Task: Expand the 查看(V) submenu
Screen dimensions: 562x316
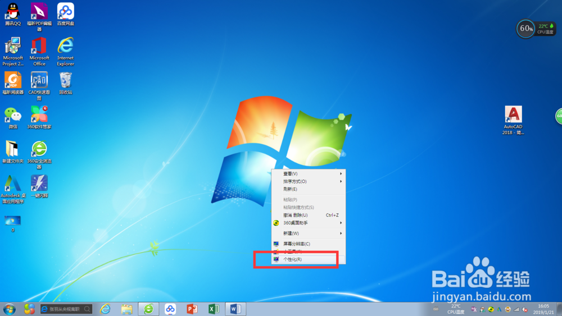Action: coord(308,173)
